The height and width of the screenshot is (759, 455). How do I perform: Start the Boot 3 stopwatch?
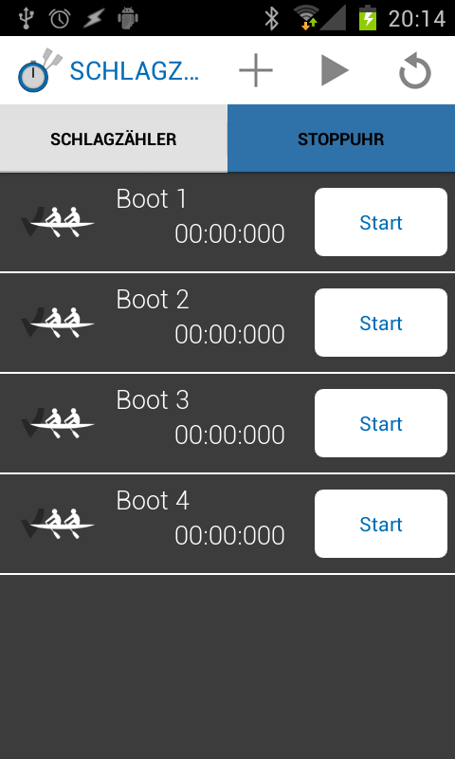(x=381, y=423)
